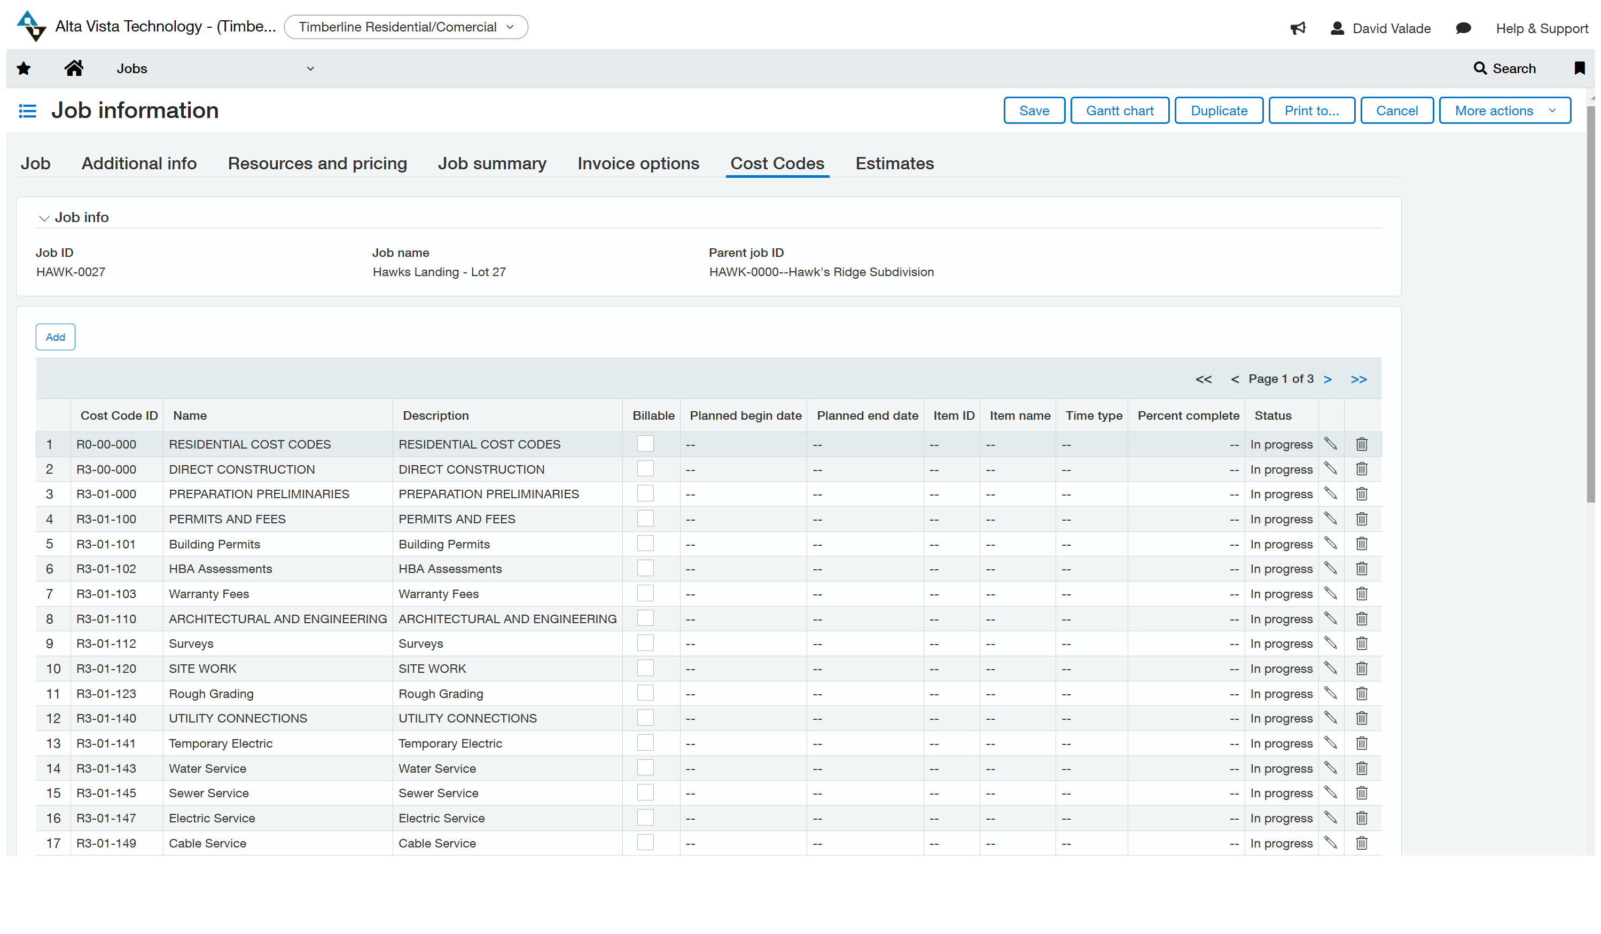Click the favorites star icon
This screenshot has width=1601, height=934.
pyautogui.click(x=24, y=68)
